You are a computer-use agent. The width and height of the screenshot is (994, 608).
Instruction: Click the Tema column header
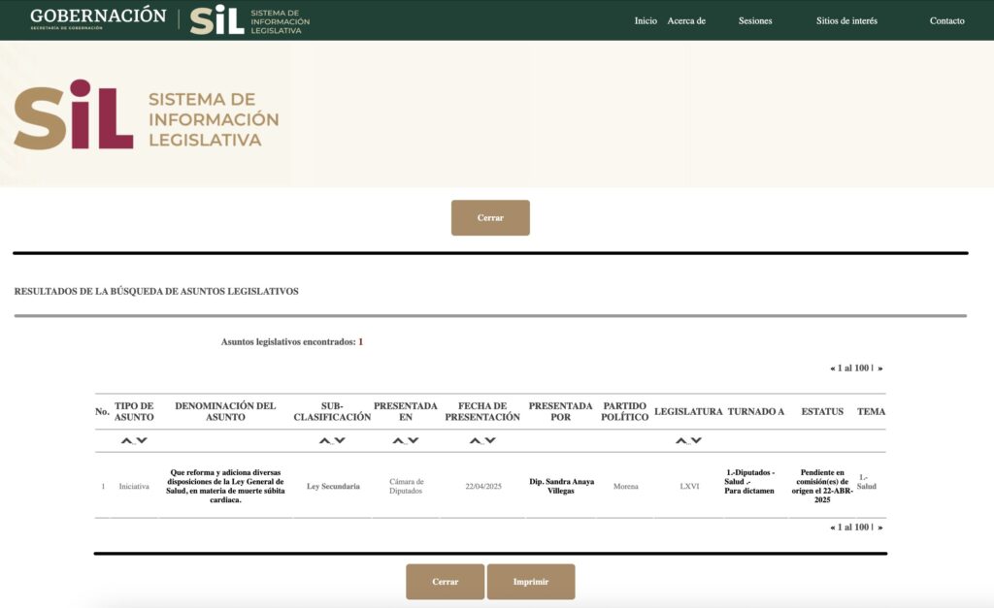point(871,412)
